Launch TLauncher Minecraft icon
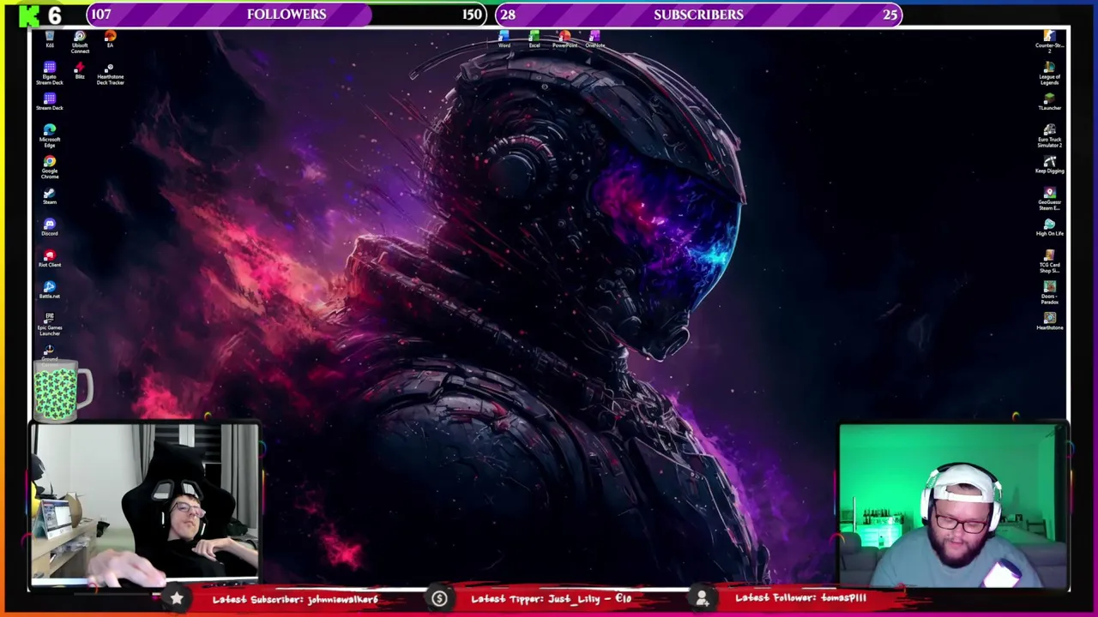 (1049, 101)
